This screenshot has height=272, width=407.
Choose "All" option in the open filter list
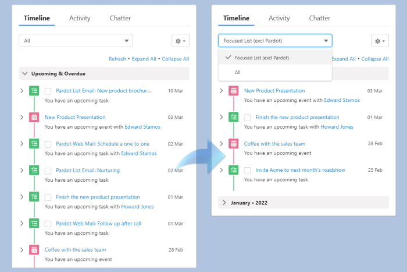(238, 72)
